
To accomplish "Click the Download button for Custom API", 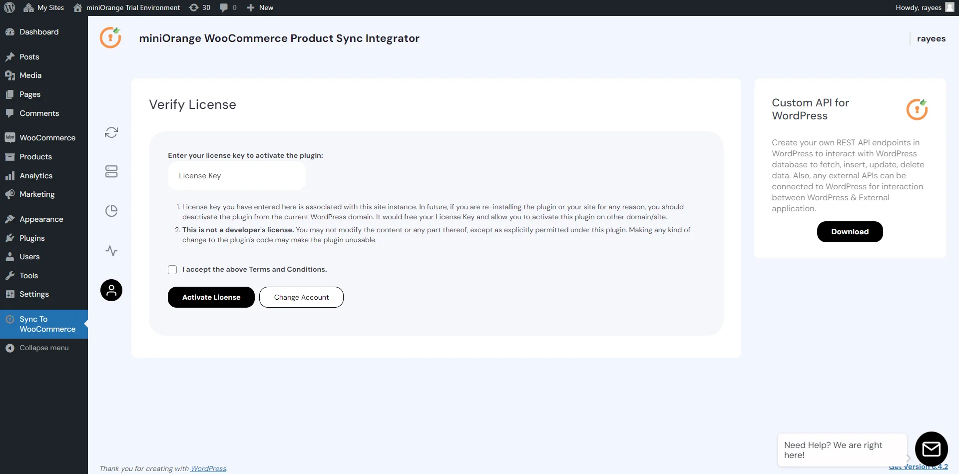I will pos(850,232).
